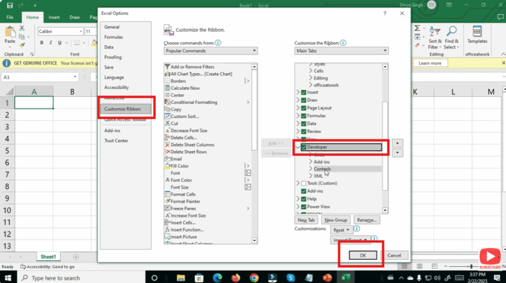Switch to the Draw ribbon tab
Image resolution: width=506 pixels, height=283 pixels.
pyautogui.click(x=75, y=17)
